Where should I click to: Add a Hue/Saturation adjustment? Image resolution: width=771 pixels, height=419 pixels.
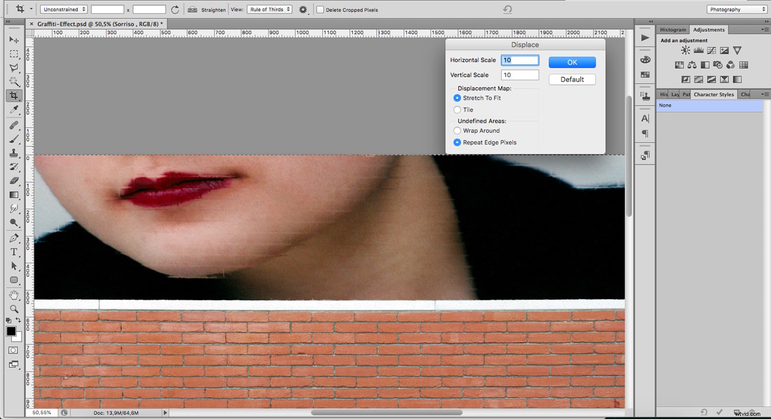point(679,65)
